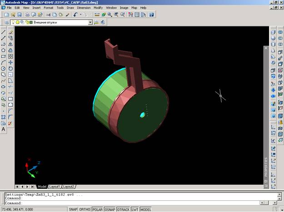Create a solid Cylinder from Solids toolbar
This screenshot has width=284, height=212.
[x=273, y=44]
